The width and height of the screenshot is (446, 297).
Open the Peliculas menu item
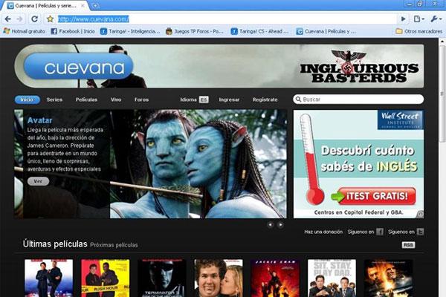tap(86, 99)
